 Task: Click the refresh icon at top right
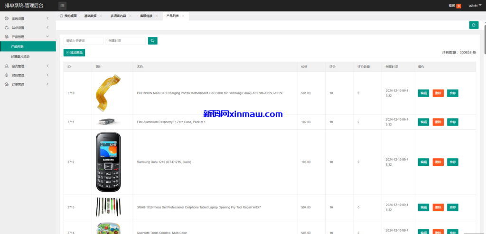[474, 25]
